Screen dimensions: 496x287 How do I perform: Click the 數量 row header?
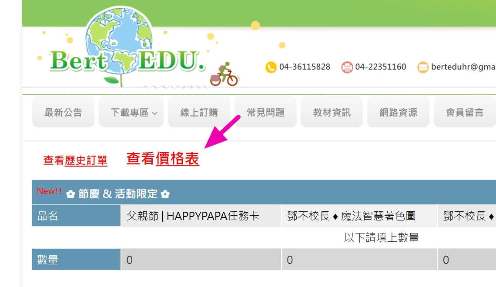(76, 260)
